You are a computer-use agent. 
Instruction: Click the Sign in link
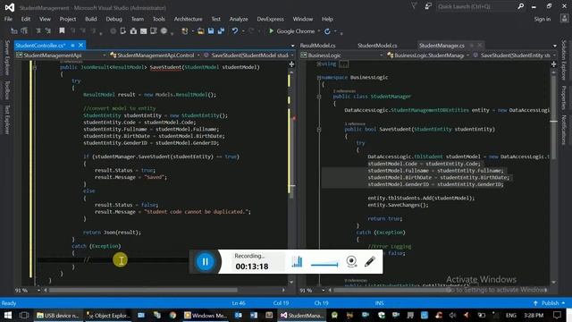[x=543, y=19]
